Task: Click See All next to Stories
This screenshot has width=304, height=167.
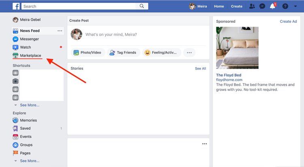Action: (x=201, y=69)
